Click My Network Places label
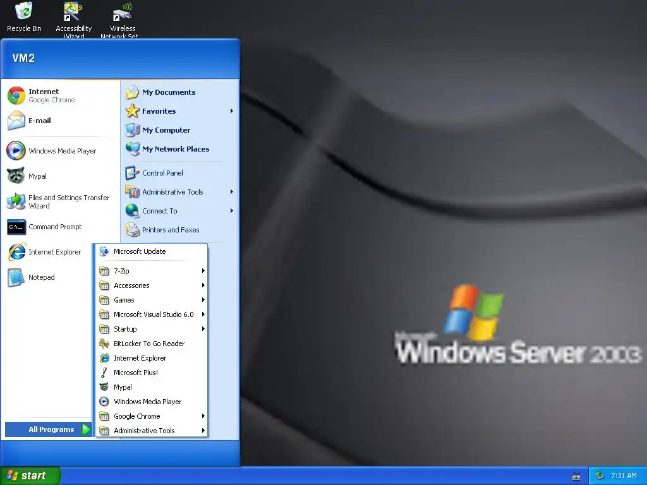 [x=176, y=149]
